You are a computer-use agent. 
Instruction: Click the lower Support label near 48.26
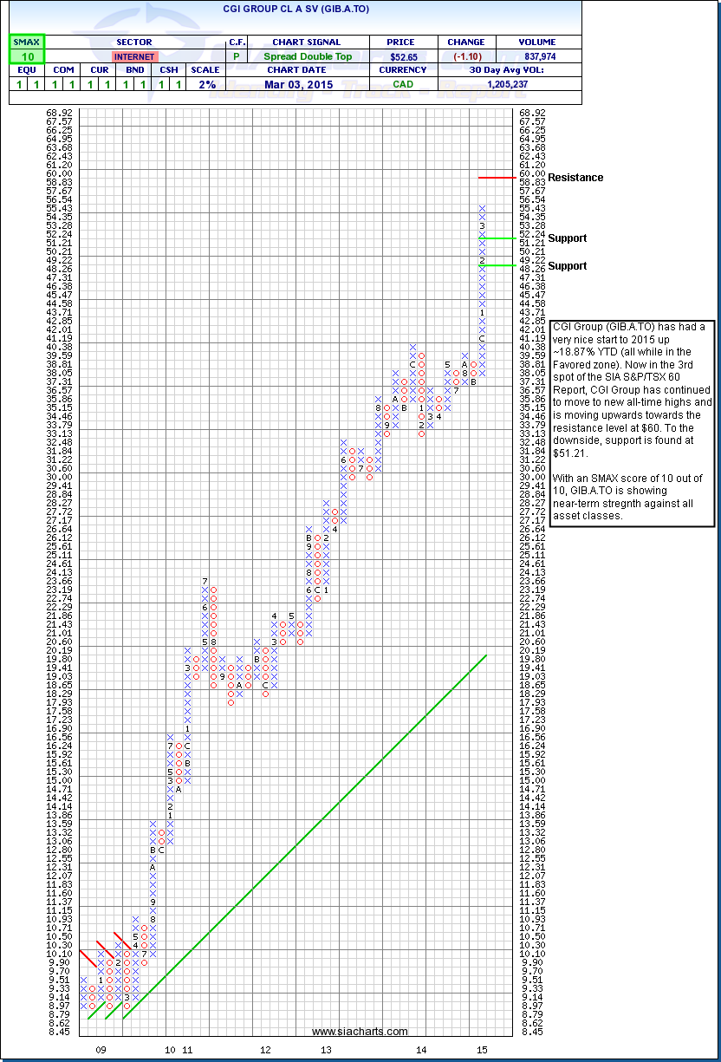[567, 266]
